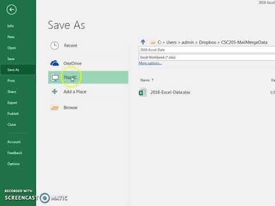The width and height of the screenshot is (275, 206).
Task: Open the Excel Workbook file type dropdown
Action: (x=207, y=57)
